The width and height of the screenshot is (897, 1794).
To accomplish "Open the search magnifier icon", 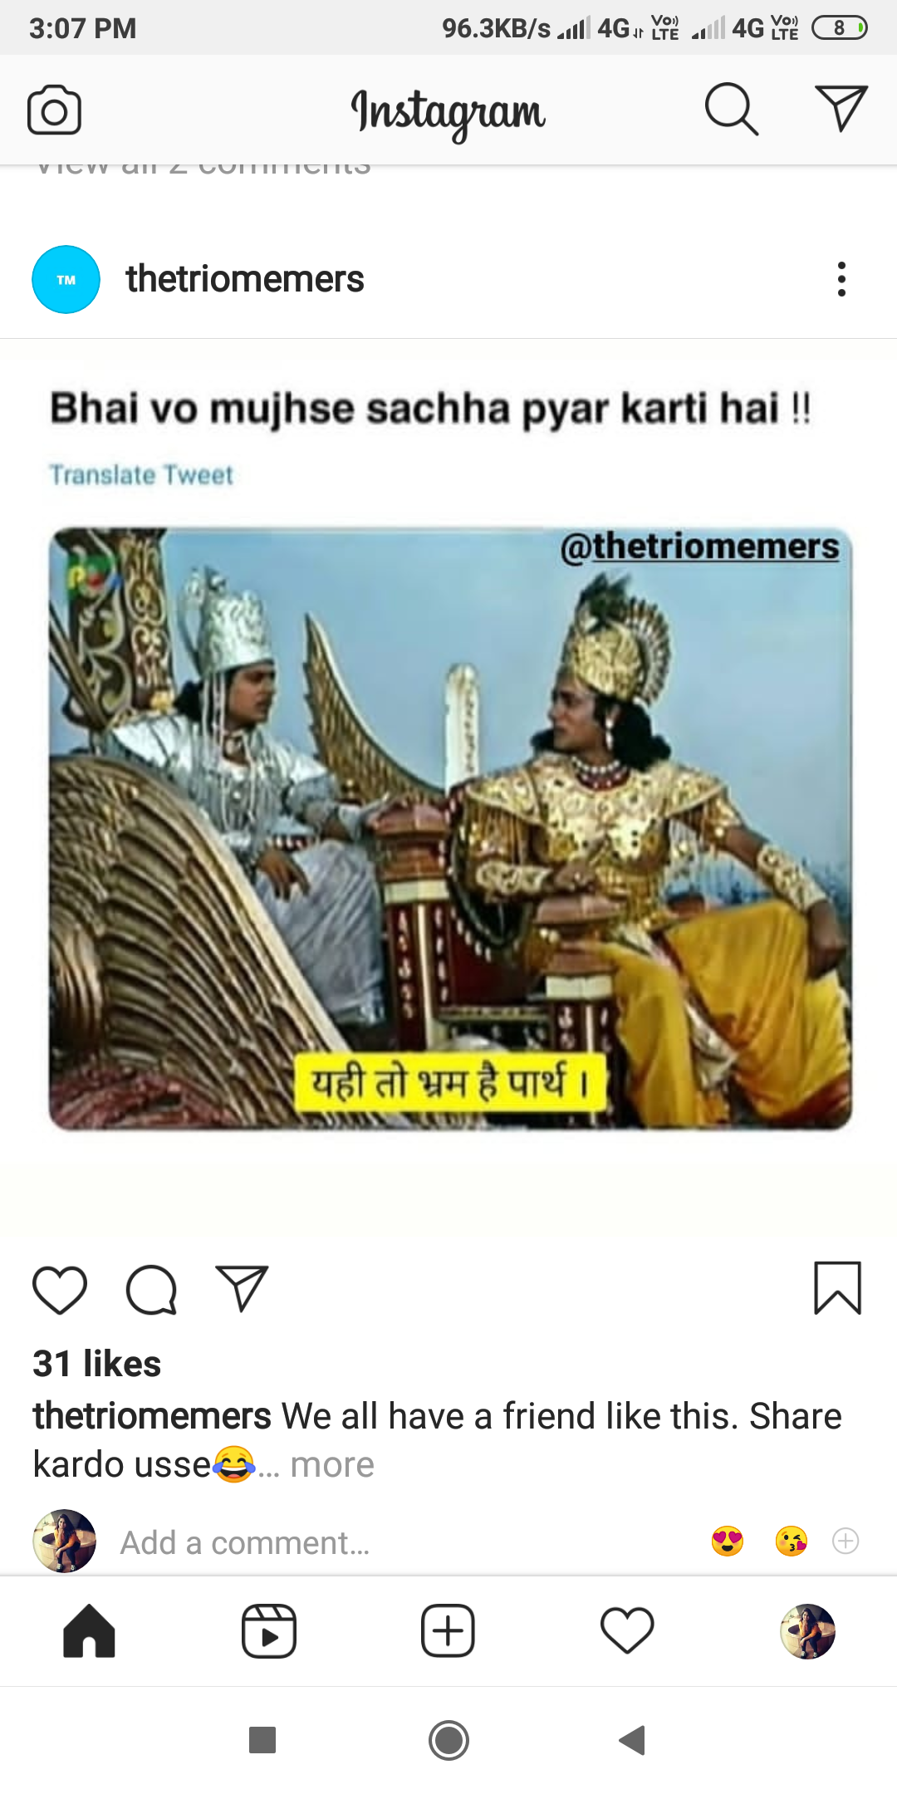I will pyautogui.click(x=731, y=109).
